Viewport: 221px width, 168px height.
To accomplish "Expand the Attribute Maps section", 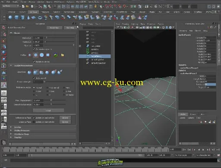I will tap(11, 134).
